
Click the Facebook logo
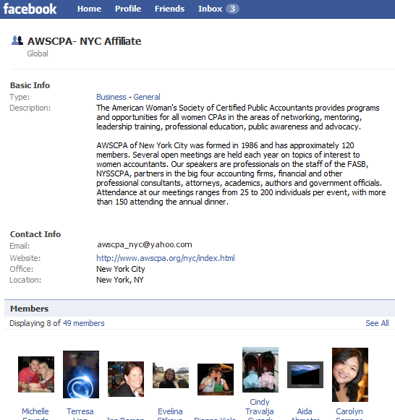30,9
